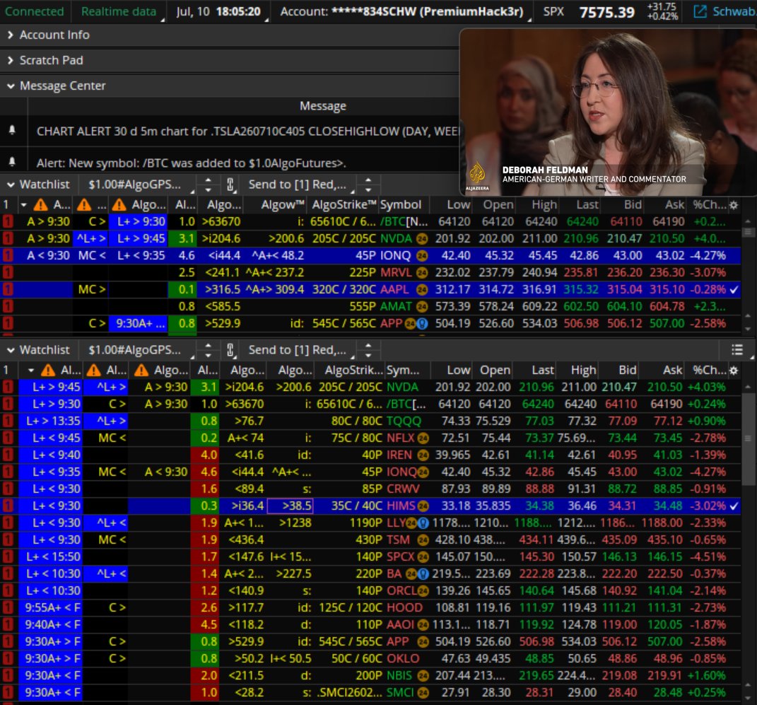Click the 24-hour badge next to HIMS
The width and height of the screenshot is (757, 705).
(423, 506)
